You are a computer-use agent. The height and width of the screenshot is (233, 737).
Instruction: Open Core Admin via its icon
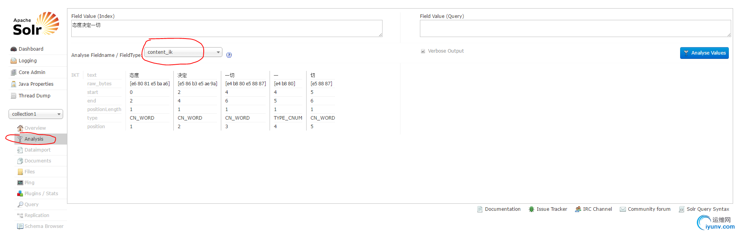[x=14, y=72]
